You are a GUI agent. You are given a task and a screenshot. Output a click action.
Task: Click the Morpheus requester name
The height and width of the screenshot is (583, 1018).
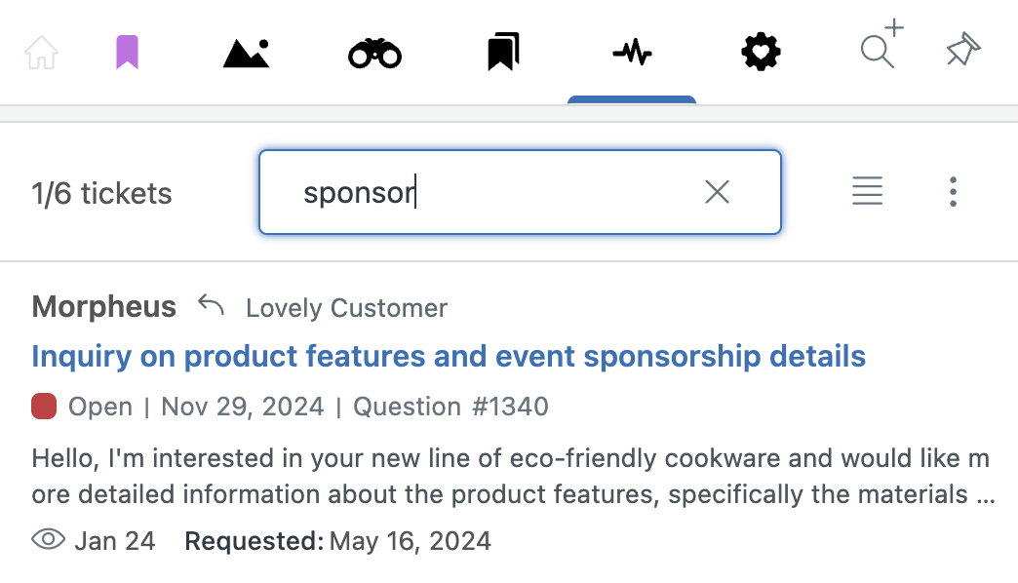(x=104, y=306)
